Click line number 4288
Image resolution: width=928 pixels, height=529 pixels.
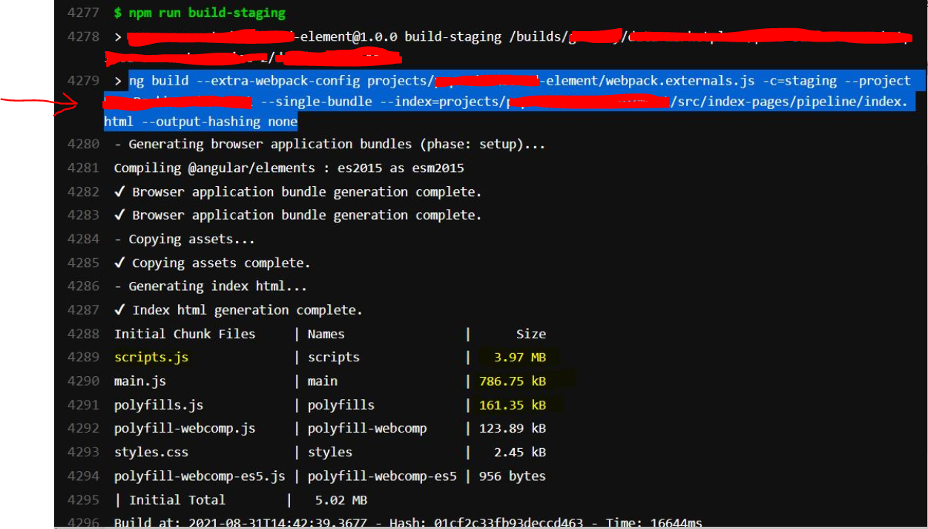tap(83, 334)
